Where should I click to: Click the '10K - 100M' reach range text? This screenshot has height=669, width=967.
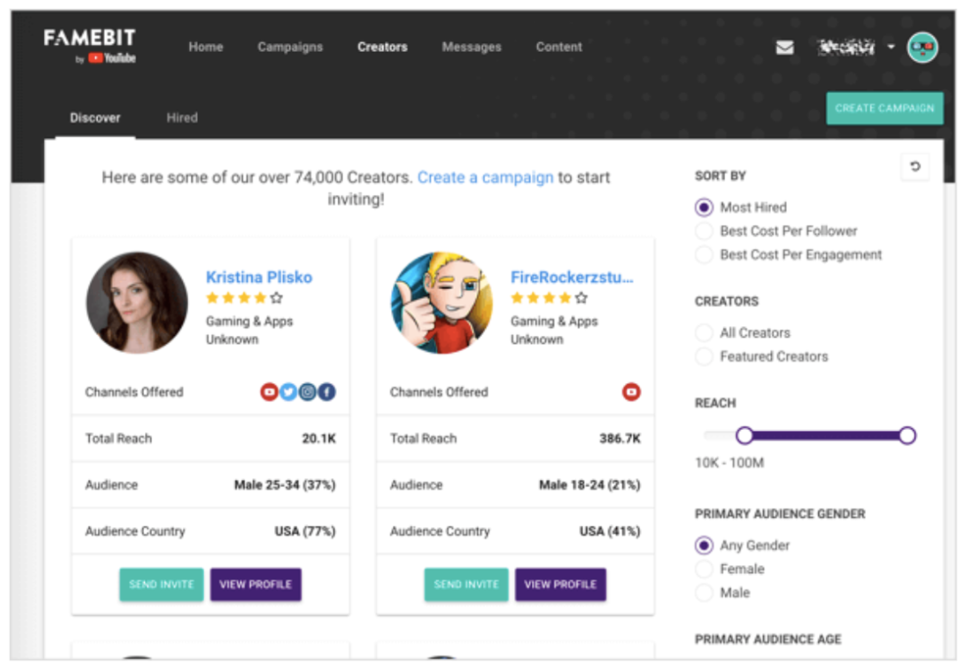click(x=730, y=463)
